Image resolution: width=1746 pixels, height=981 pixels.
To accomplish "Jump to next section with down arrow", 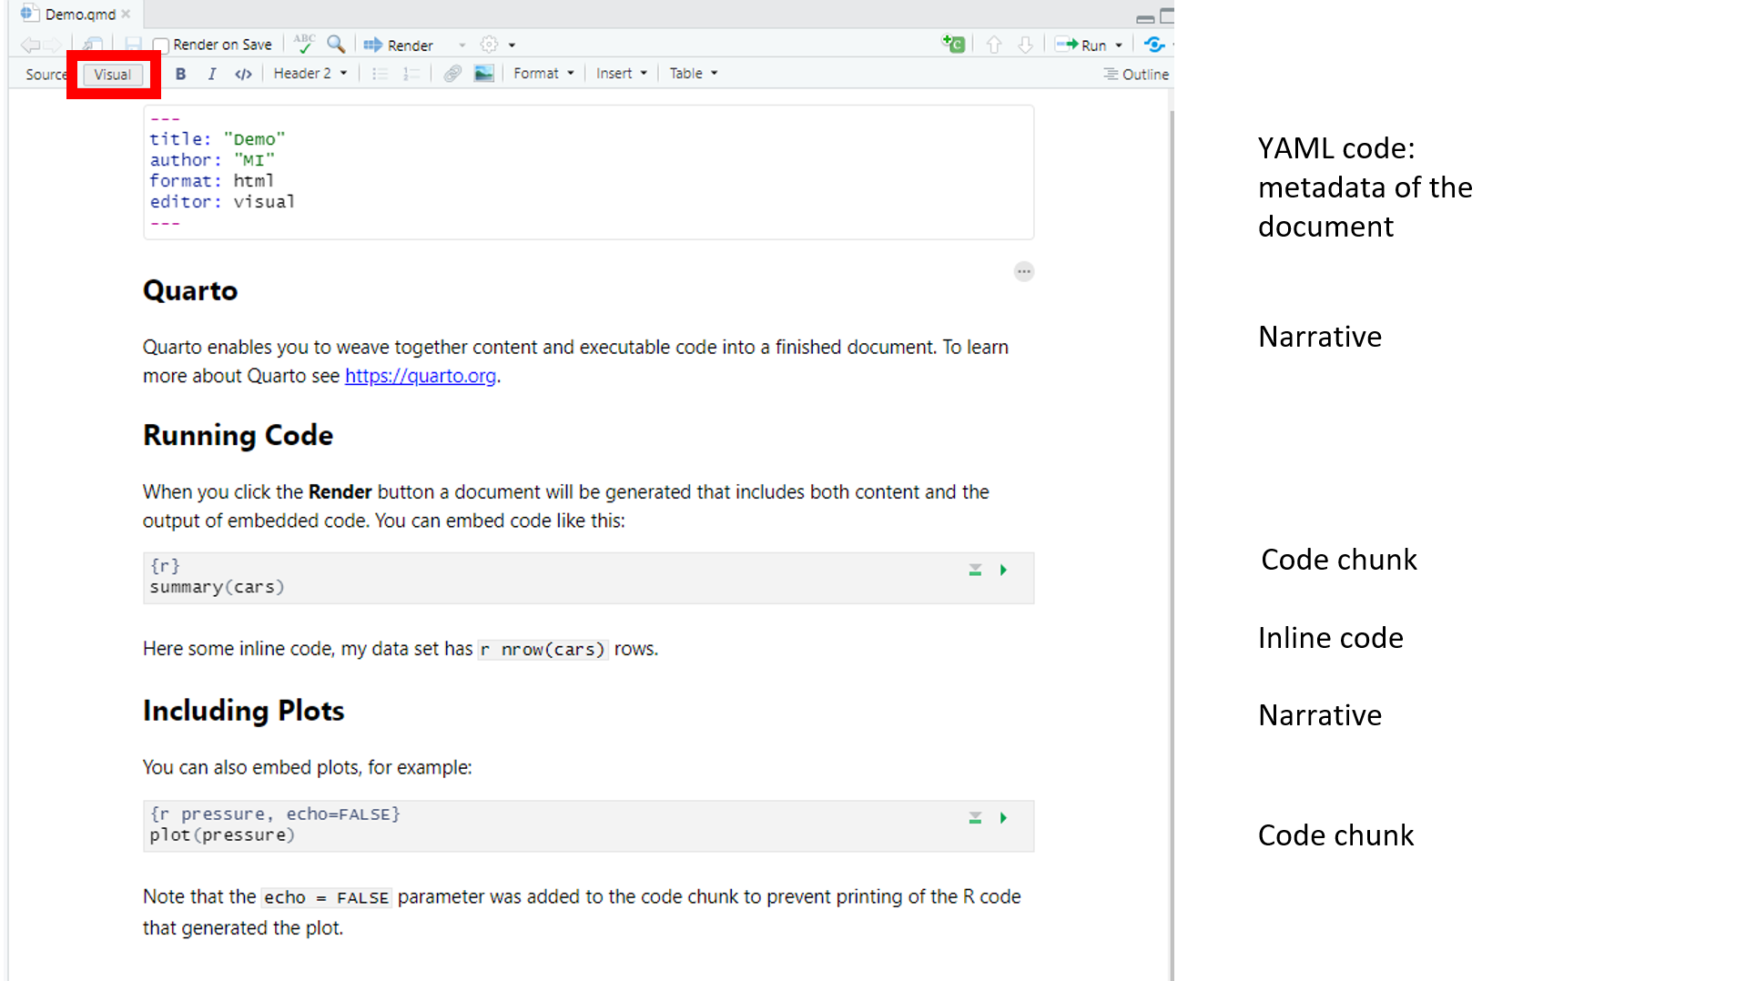I will 1025,45.
